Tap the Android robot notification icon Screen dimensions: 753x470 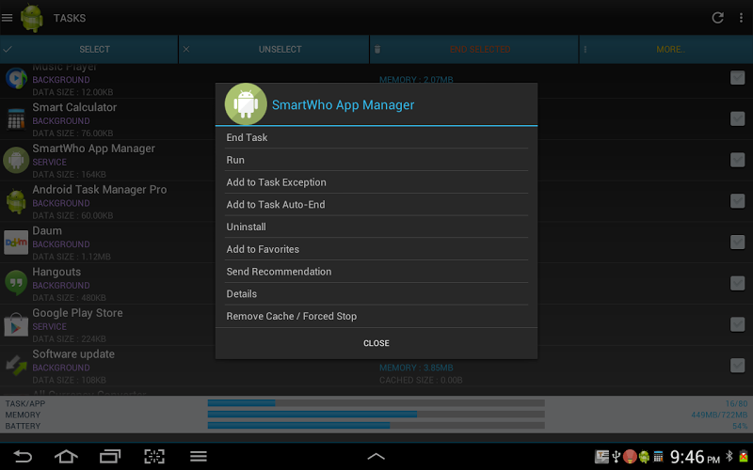click(644, 457)
